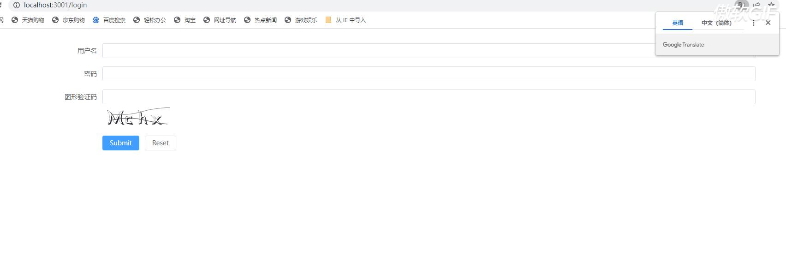Click the translate page icon in address bar
The image size is (786, 268).
(x=741, y=5)
